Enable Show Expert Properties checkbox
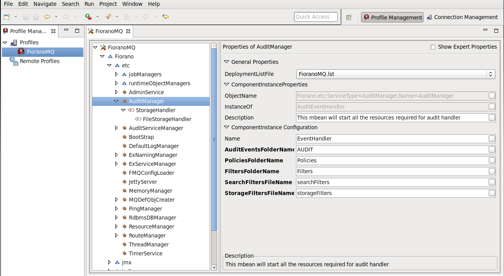The height and width of the screenshot is (276, 504). (433, 47)
